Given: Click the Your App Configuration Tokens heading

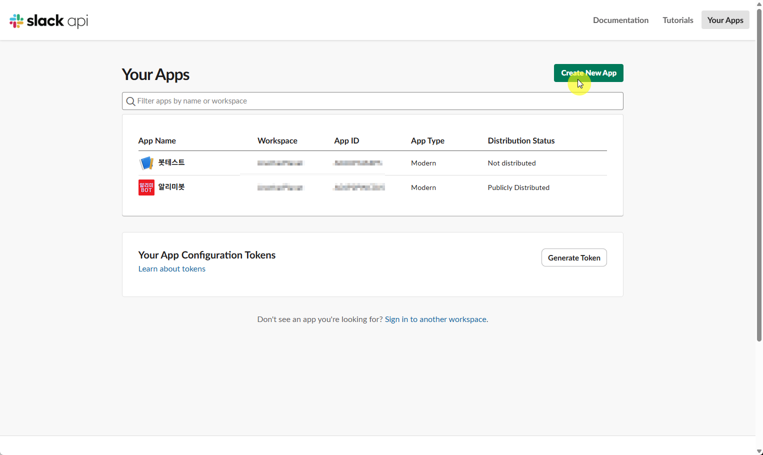Looking at the screenshot, I should pyautogui.click(x=207, y=255).
